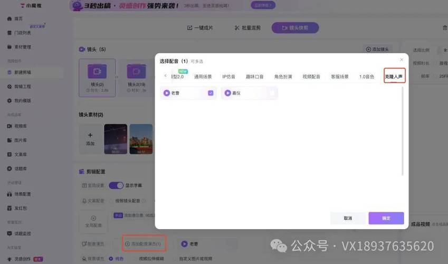Image resolution: width=448 pixels, height=264 pixels.
Task: Click the 首页 home icon in sidebar
Action: point(9,18)
